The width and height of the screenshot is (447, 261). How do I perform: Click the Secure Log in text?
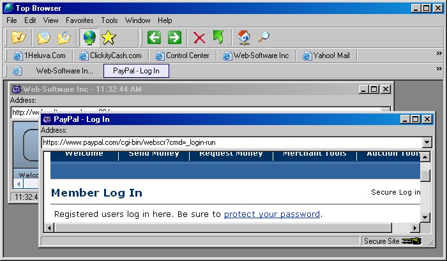[x=395, y=192]
